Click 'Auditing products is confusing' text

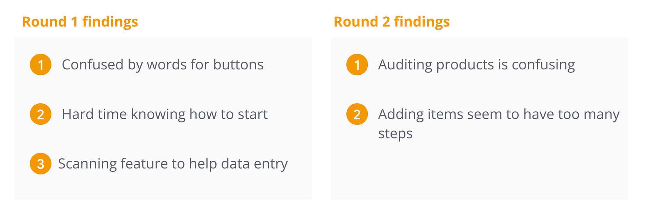click(477, 65)
